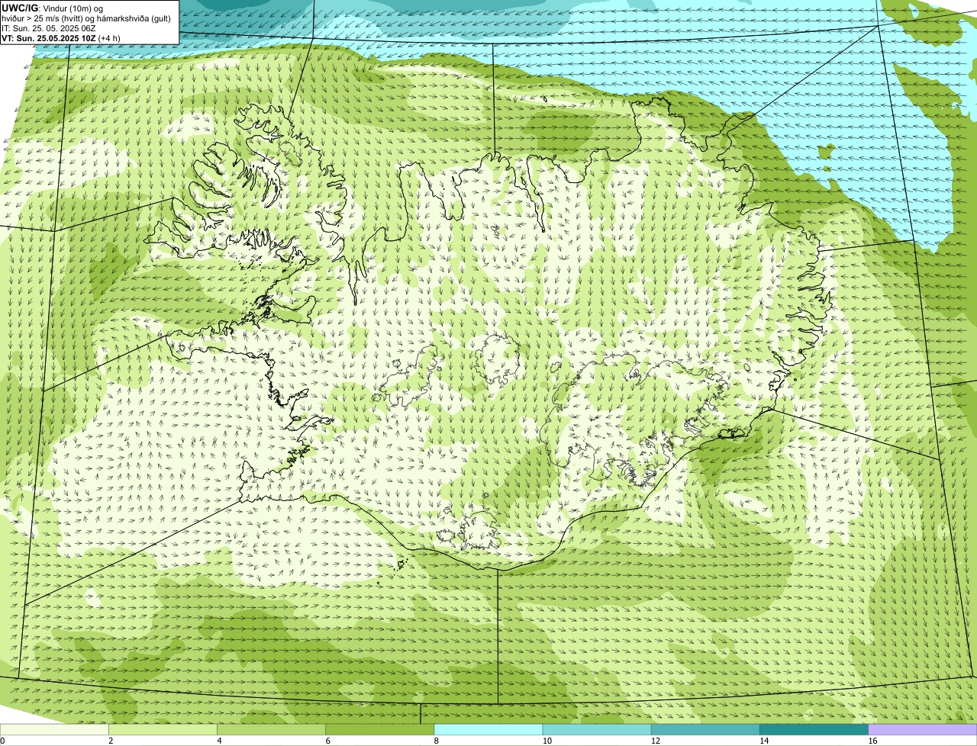Select the 6–8 m/s dark green legend swatch
This screenshot has height=746, width=977.
coord(379,730)
